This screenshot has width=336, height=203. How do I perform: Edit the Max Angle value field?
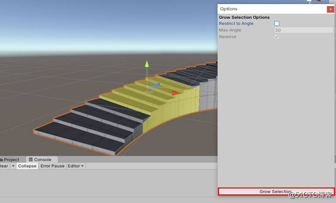click(303, 30)
